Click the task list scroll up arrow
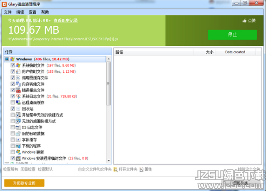Image resolution: width=266 pixels, height=191 pixels. point(109,59)
